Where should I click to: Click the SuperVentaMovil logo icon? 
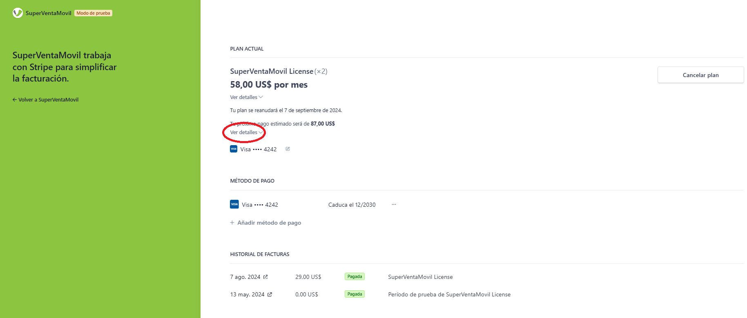pos(18,13)
